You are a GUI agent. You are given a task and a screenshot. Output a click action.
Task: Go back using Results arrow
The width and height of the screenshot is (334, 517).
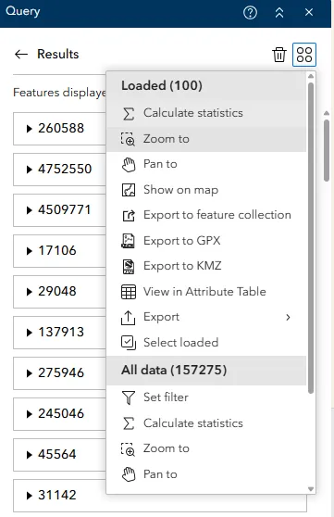pos(21,54)
